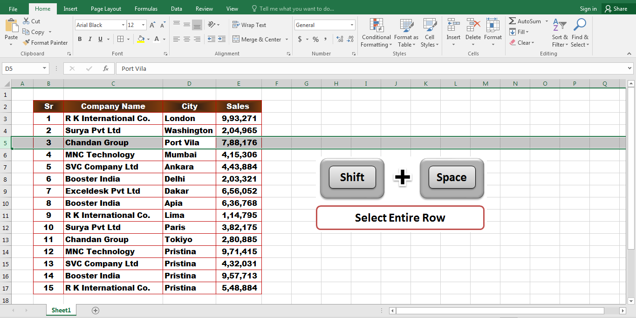Click the Find & Select magnifier
Viewport: 636px width, 318px height.
[580, 25]
